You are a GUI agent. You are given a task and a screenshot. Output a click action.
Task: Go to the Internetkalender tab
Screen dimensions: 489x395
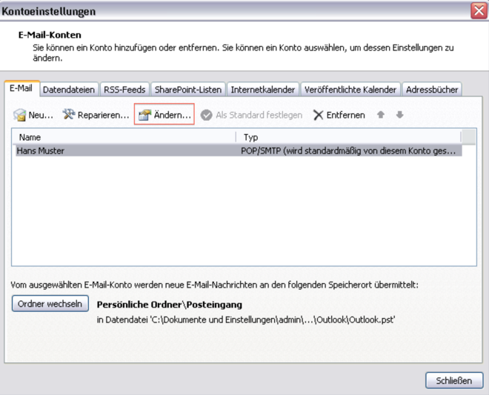(263, 90)
